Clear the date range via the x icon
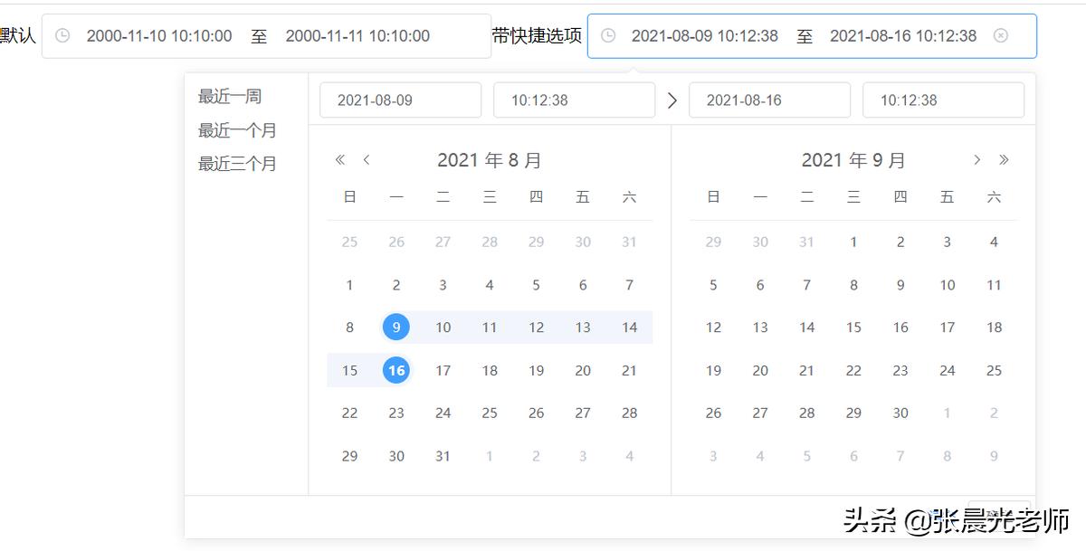Viewport: 1086px width, 551px height. point(1001,36)
